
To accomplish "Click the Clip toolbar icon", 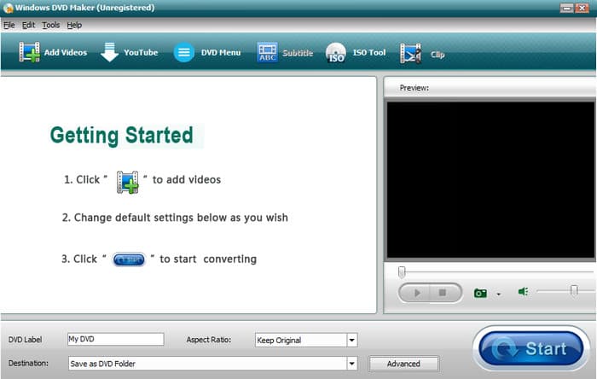I will tap(410, 53).
